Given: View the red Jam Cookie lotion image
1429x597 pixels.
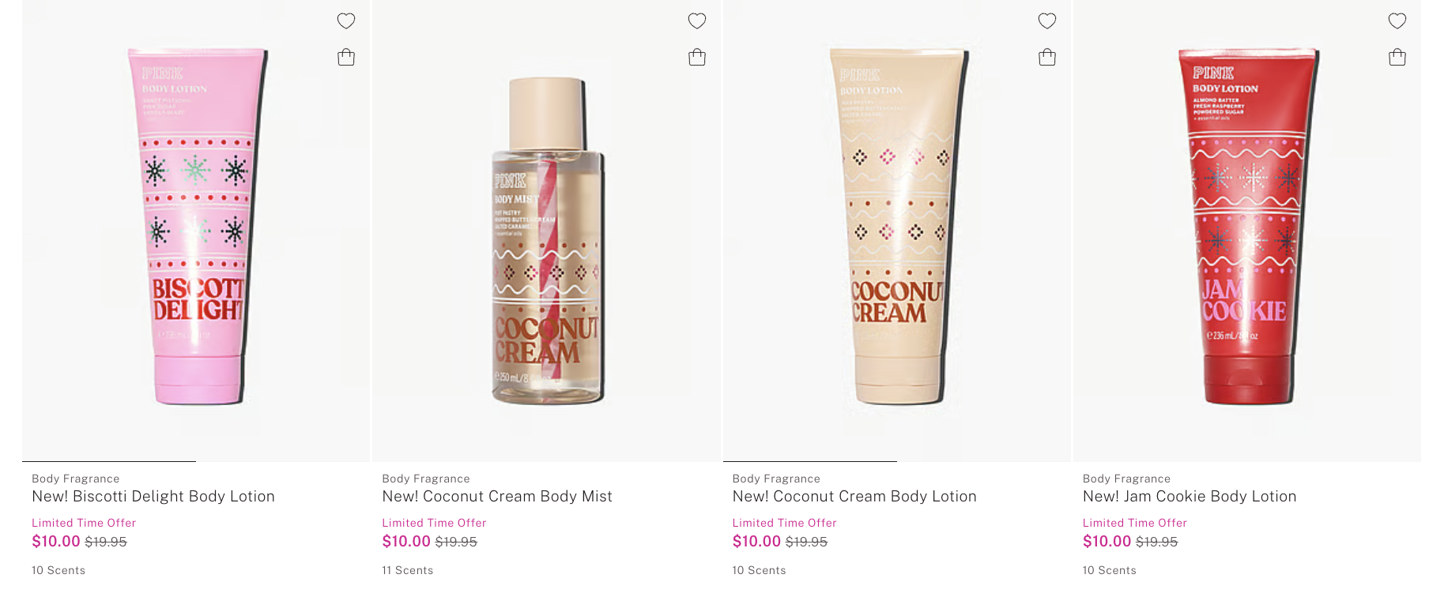Looking at the screenshot, I should point(1246,227).
